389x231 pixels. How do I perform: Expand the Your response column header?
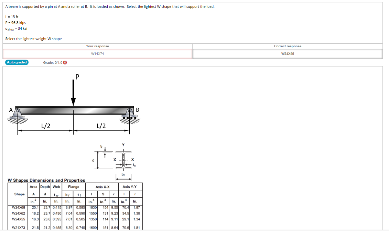pyautogui.click(x=97, y=46)
